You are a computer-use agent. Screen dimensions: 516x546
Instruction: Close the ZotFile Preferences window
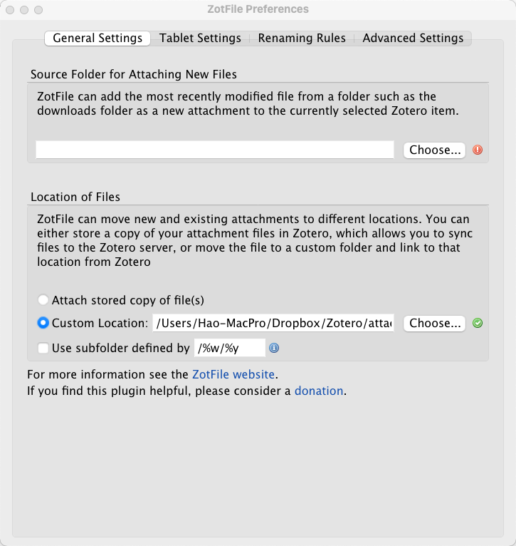(x=10, y=10)
